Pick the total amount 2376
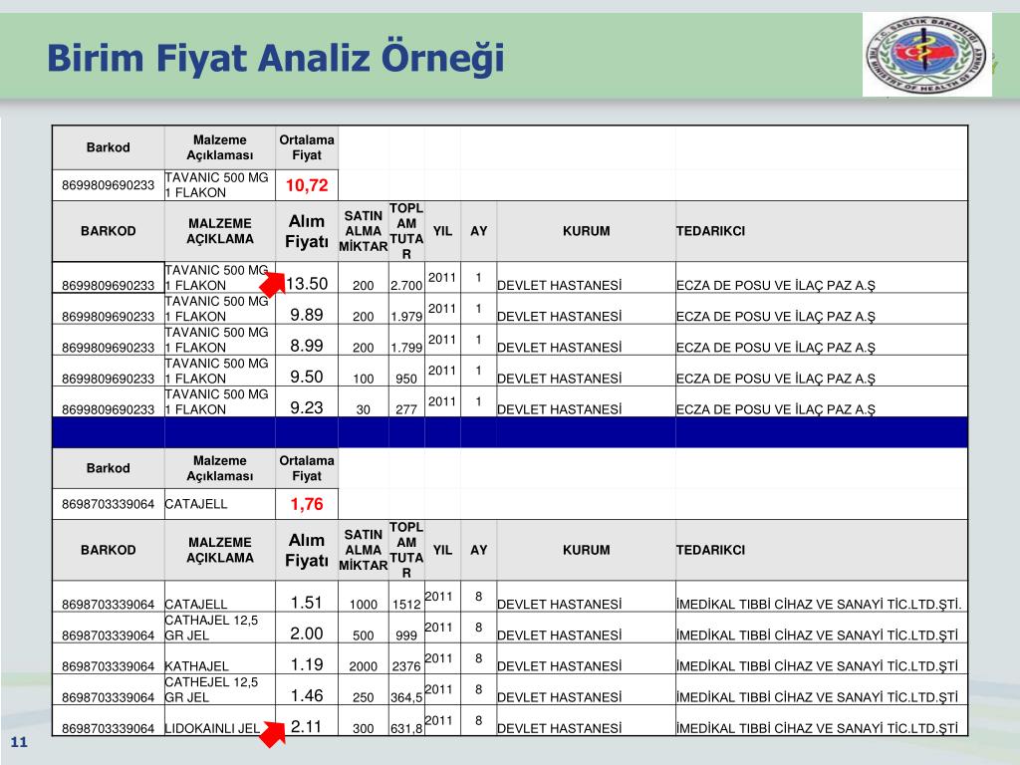 point(406,666)
